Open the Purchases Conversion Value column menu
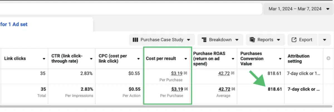334x112 pixels. pyautogui.click(x=280, y=58)
